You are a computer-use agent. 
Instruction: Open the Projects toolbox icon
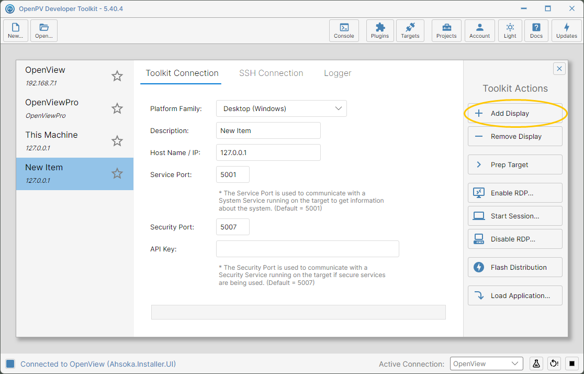click(x=446, y=30)
